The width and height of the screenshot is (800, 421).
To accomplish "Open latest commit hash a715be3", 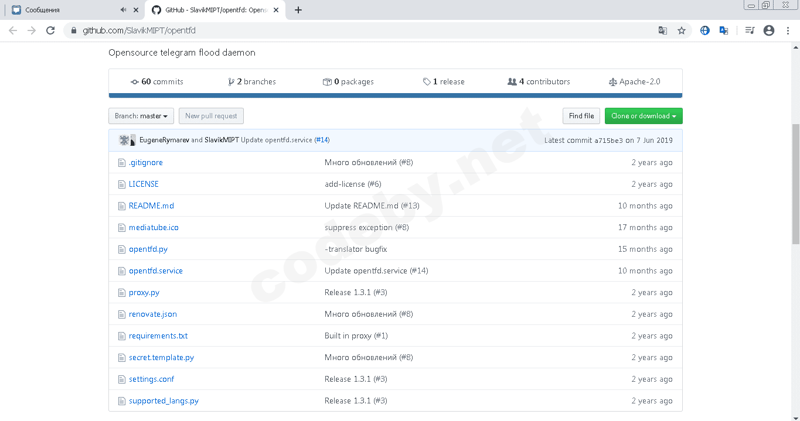I will (x=608, y=141).
